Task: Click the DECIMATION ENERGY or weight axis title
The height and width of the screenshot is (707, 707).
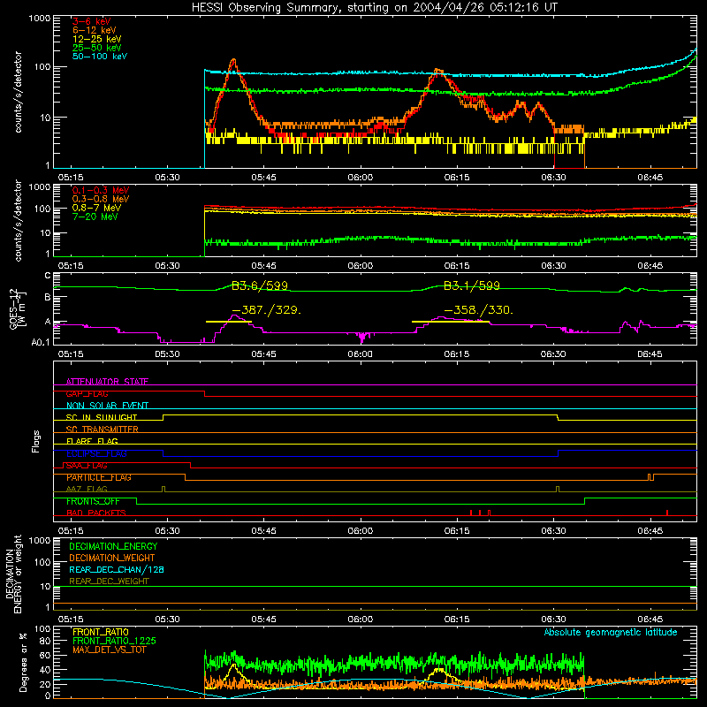Action: (13, 574)
